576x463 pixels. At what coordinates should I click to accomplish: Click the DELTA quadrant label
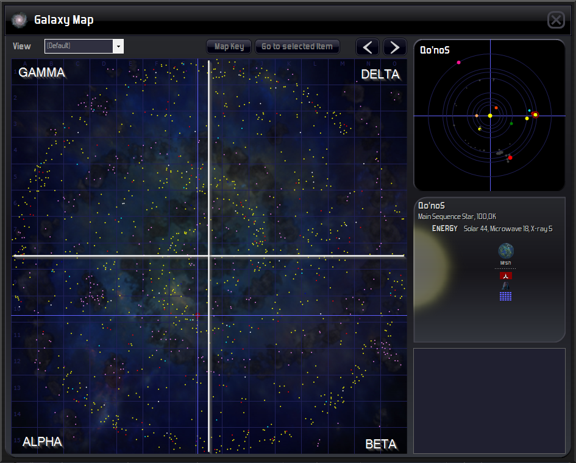[x=380, y=74]
